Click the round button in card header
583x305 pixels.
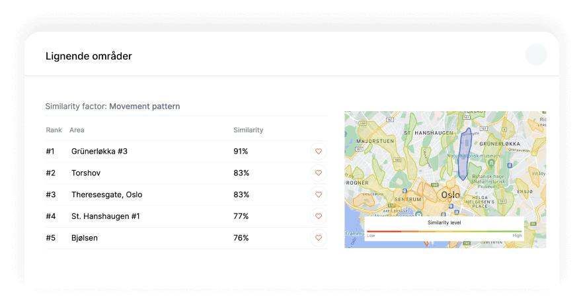[536, 55]
